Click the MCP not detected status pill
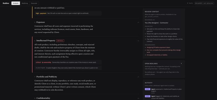 204,3
